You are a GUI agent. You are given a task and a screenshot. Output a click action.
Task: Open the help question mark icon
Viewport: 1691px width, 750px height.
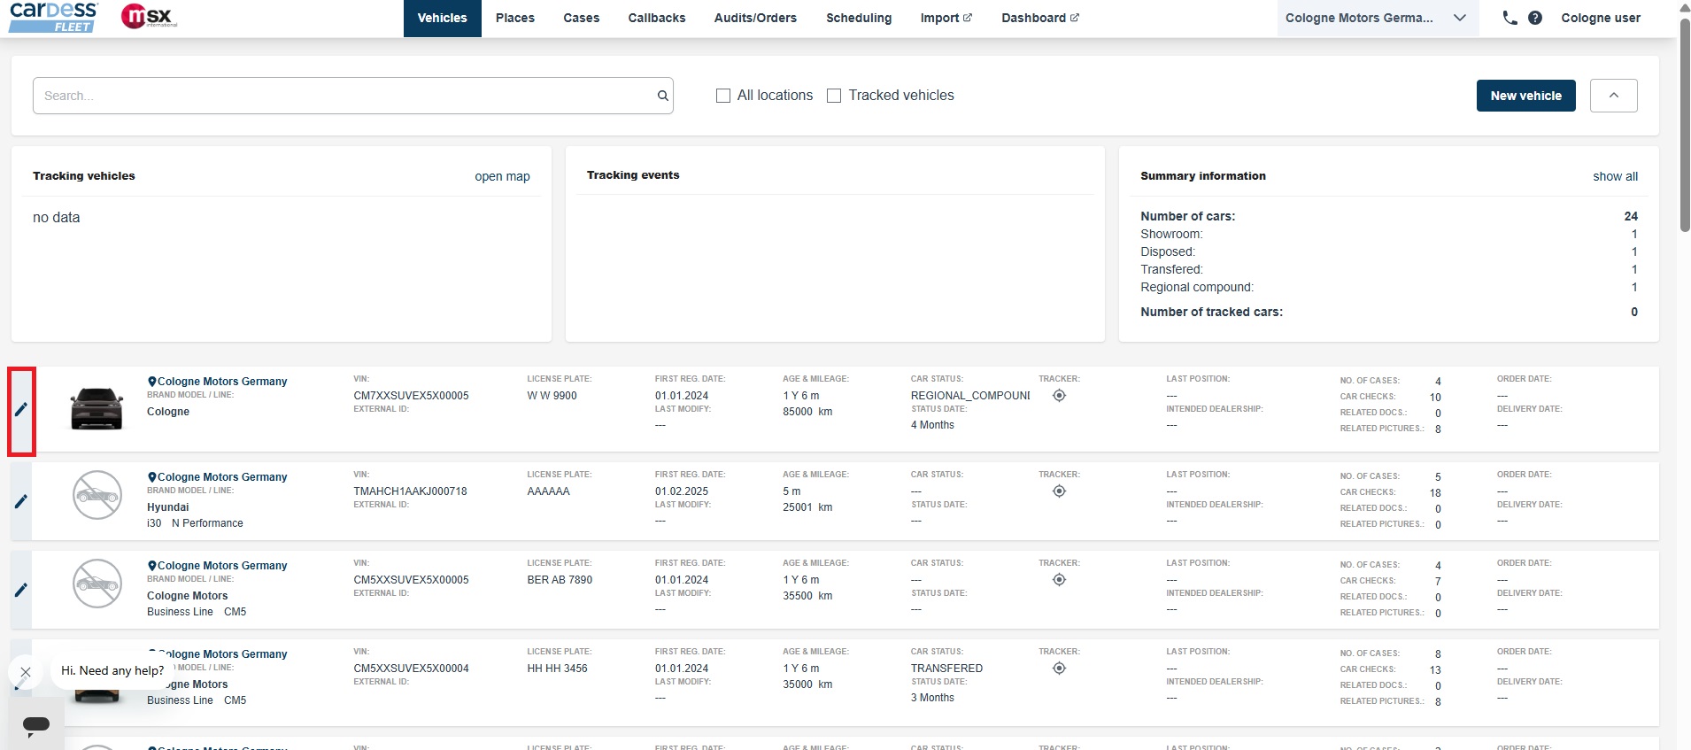click(x=1535, y=18)
